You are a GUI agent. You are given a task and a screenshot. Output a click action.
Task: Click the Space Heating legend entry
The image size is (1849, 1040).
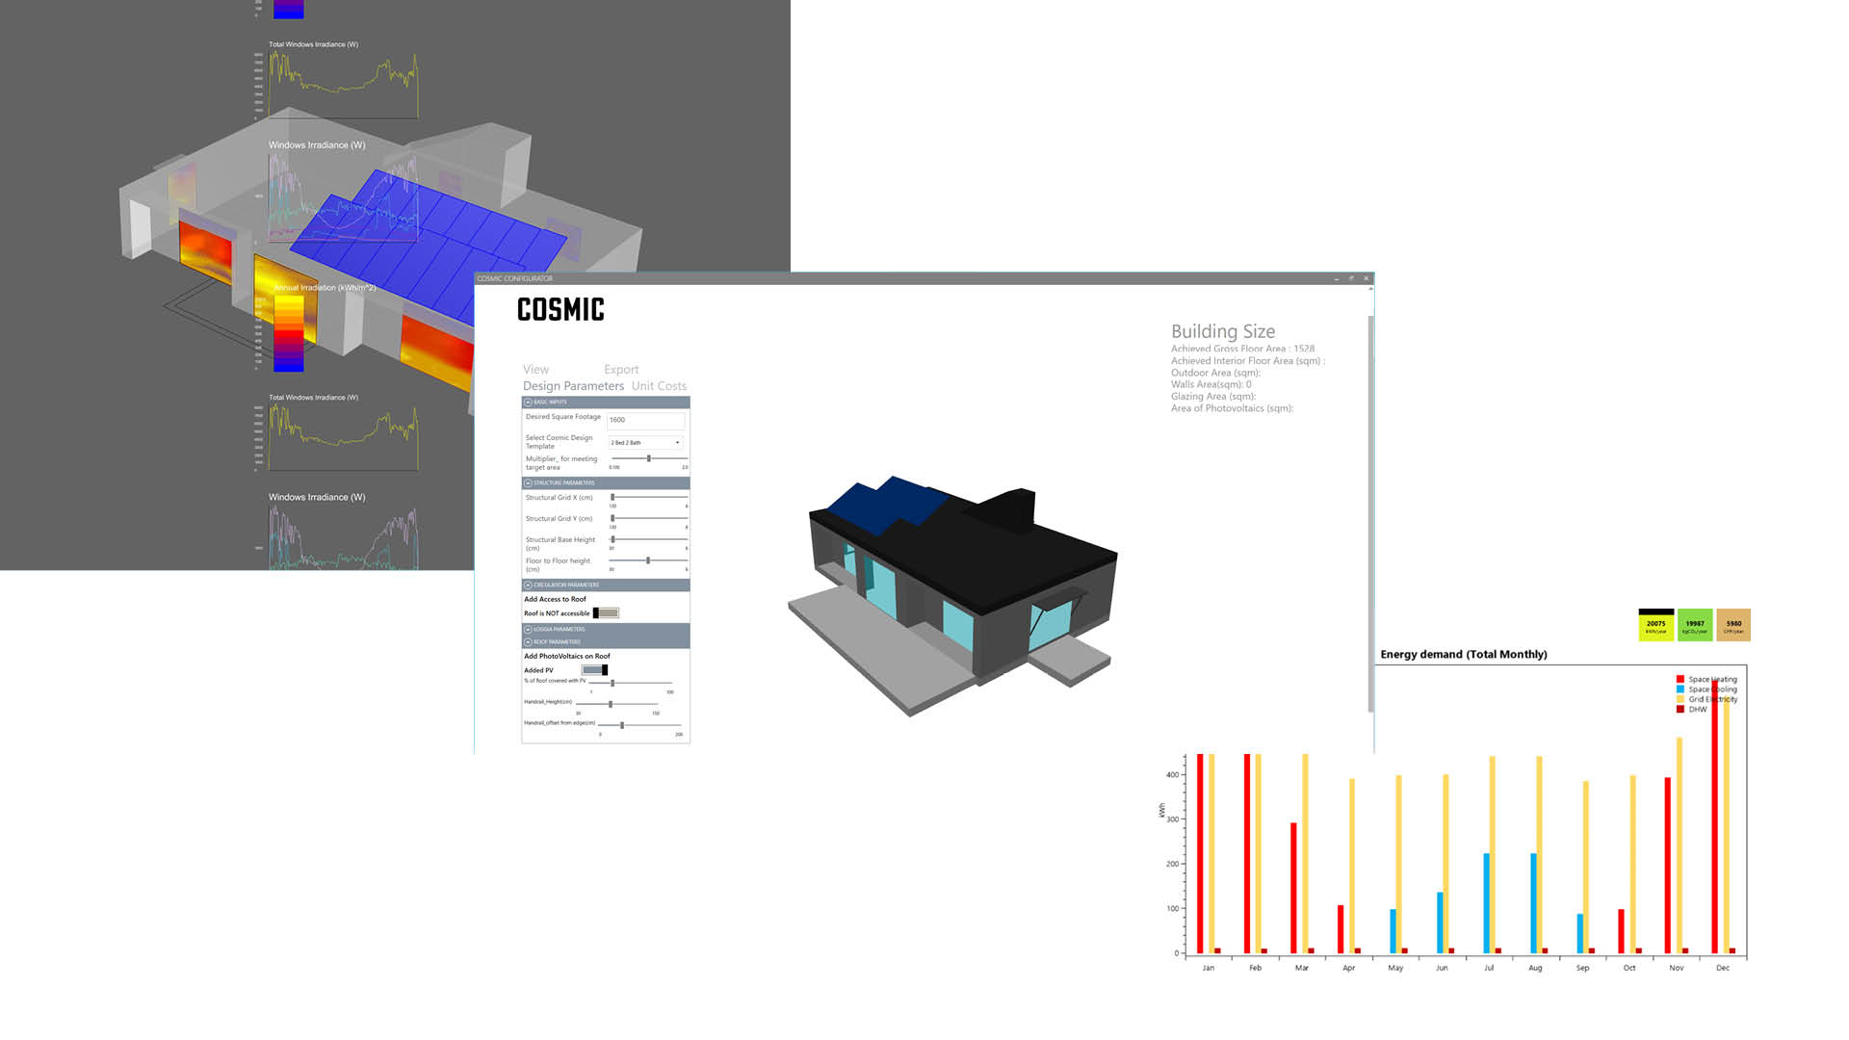1706,679
